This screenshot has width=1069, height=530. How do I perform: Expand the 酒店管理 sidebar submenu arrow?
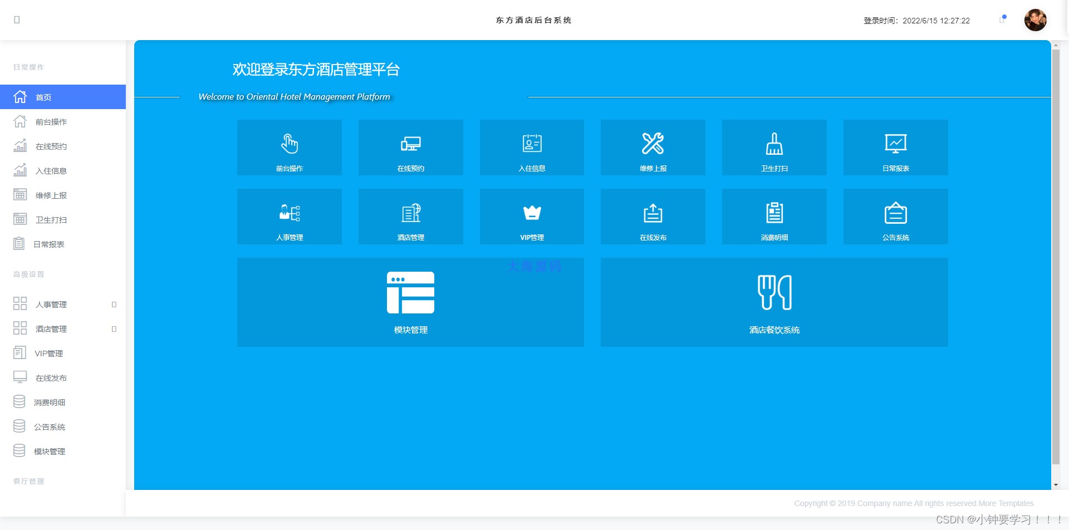pyautogui.click(x=114, y=329)
